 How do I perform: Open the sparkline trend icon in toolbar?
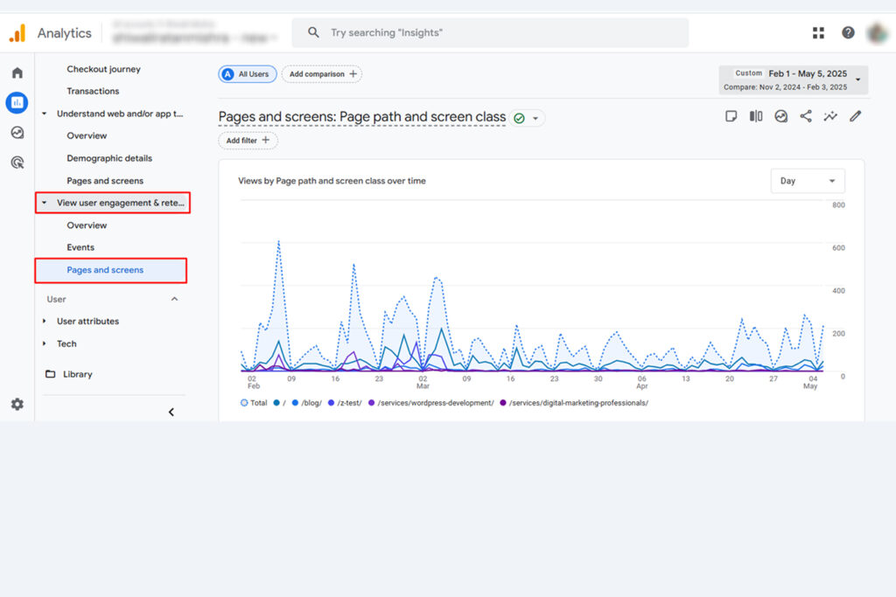coord(830,116)
